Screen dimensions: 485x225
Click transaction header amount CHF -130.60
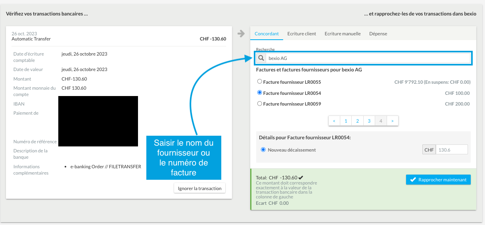tap(213, 39)
